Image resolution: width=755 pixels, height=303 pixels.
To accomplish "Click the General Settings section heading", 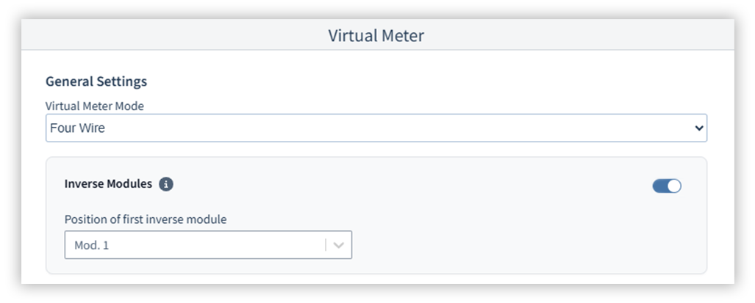I will coord(96,81).
